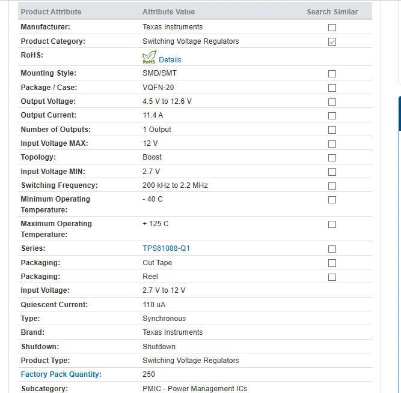This screenshot has height=393, width=401.
Task: Select the 4.5 V to 12.6 V value
Action: tap(167, 101)
